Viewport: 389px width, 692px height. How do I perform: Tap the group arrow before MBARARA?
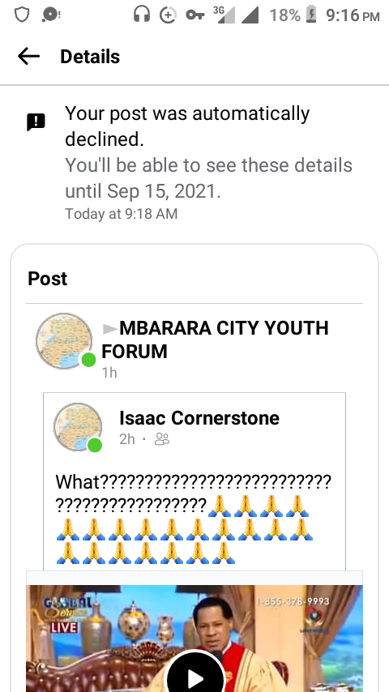pyautogui.click(x=109, y=328)
